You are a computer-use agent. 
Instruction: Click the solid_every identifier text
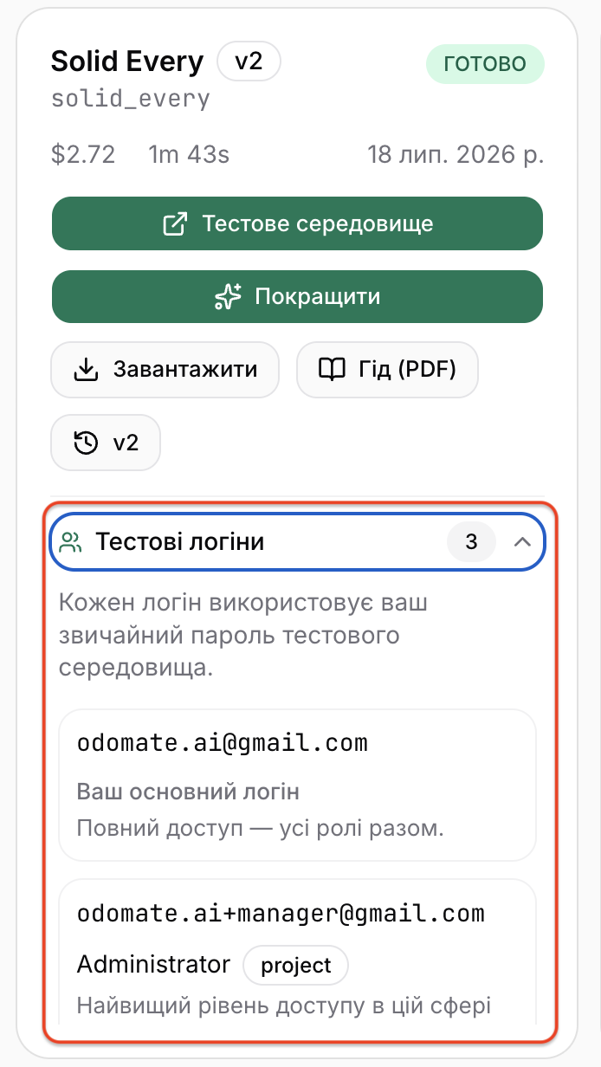click(x=131, y=98)
